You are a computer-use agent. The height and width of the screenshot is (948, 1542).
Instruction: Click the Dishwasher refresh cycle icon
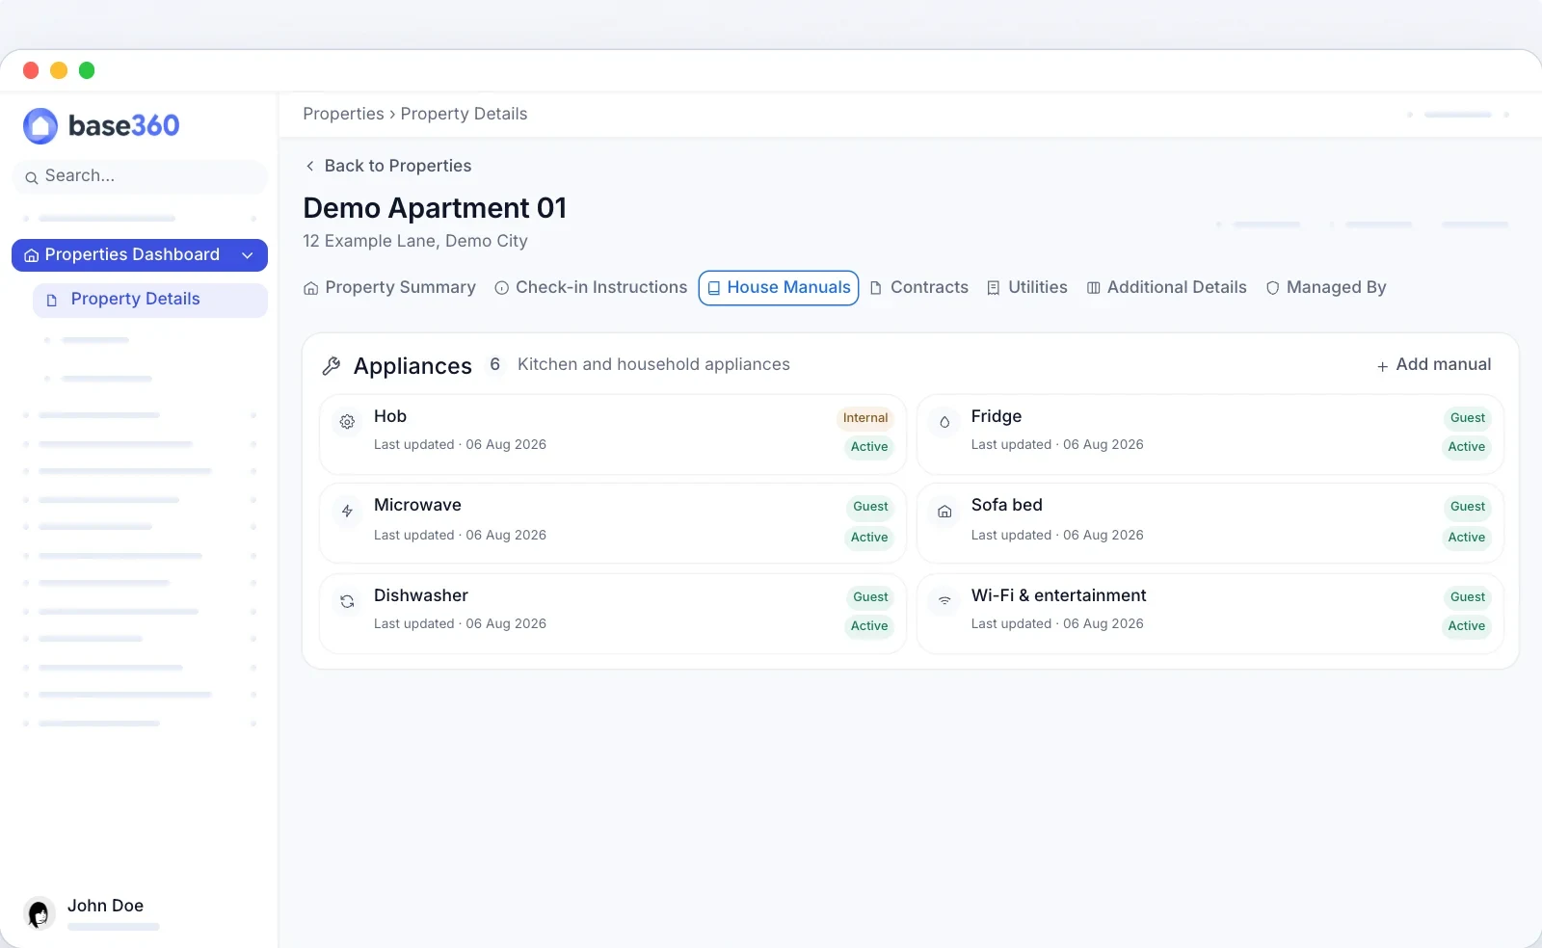(x=347, y=601)
